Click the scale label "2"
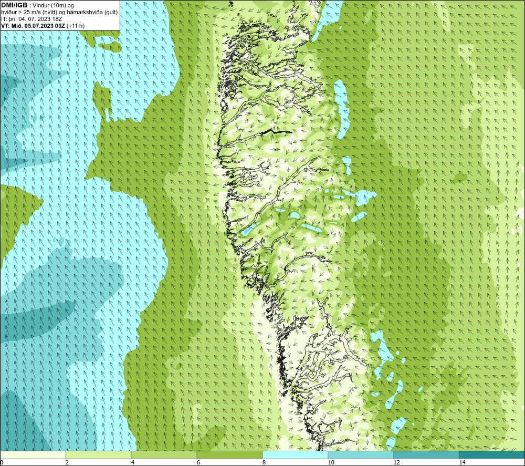525x466 pixels. (67, 462)
